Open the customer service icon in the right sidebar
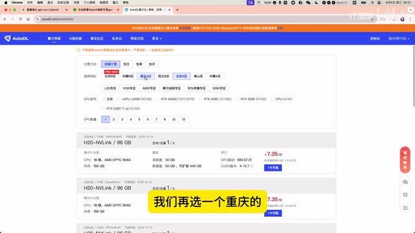Viewport: 415px width, 233px height. [405, 182]
